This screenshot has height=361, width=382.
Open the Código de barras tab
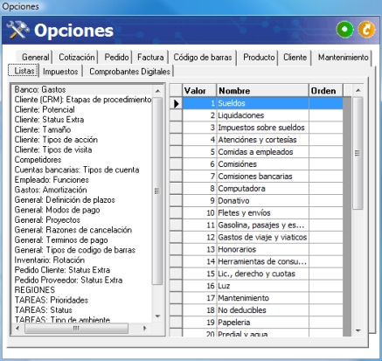point(203,57)
